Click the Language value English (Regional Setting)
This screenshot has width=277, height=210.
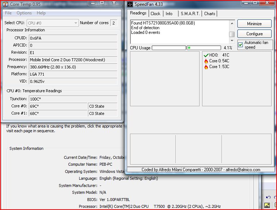tap(129, 178)
